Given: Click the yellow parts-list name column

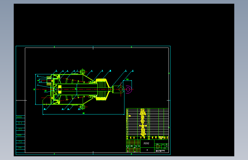Looking at the screenshot, I should (x=143, y=122).
